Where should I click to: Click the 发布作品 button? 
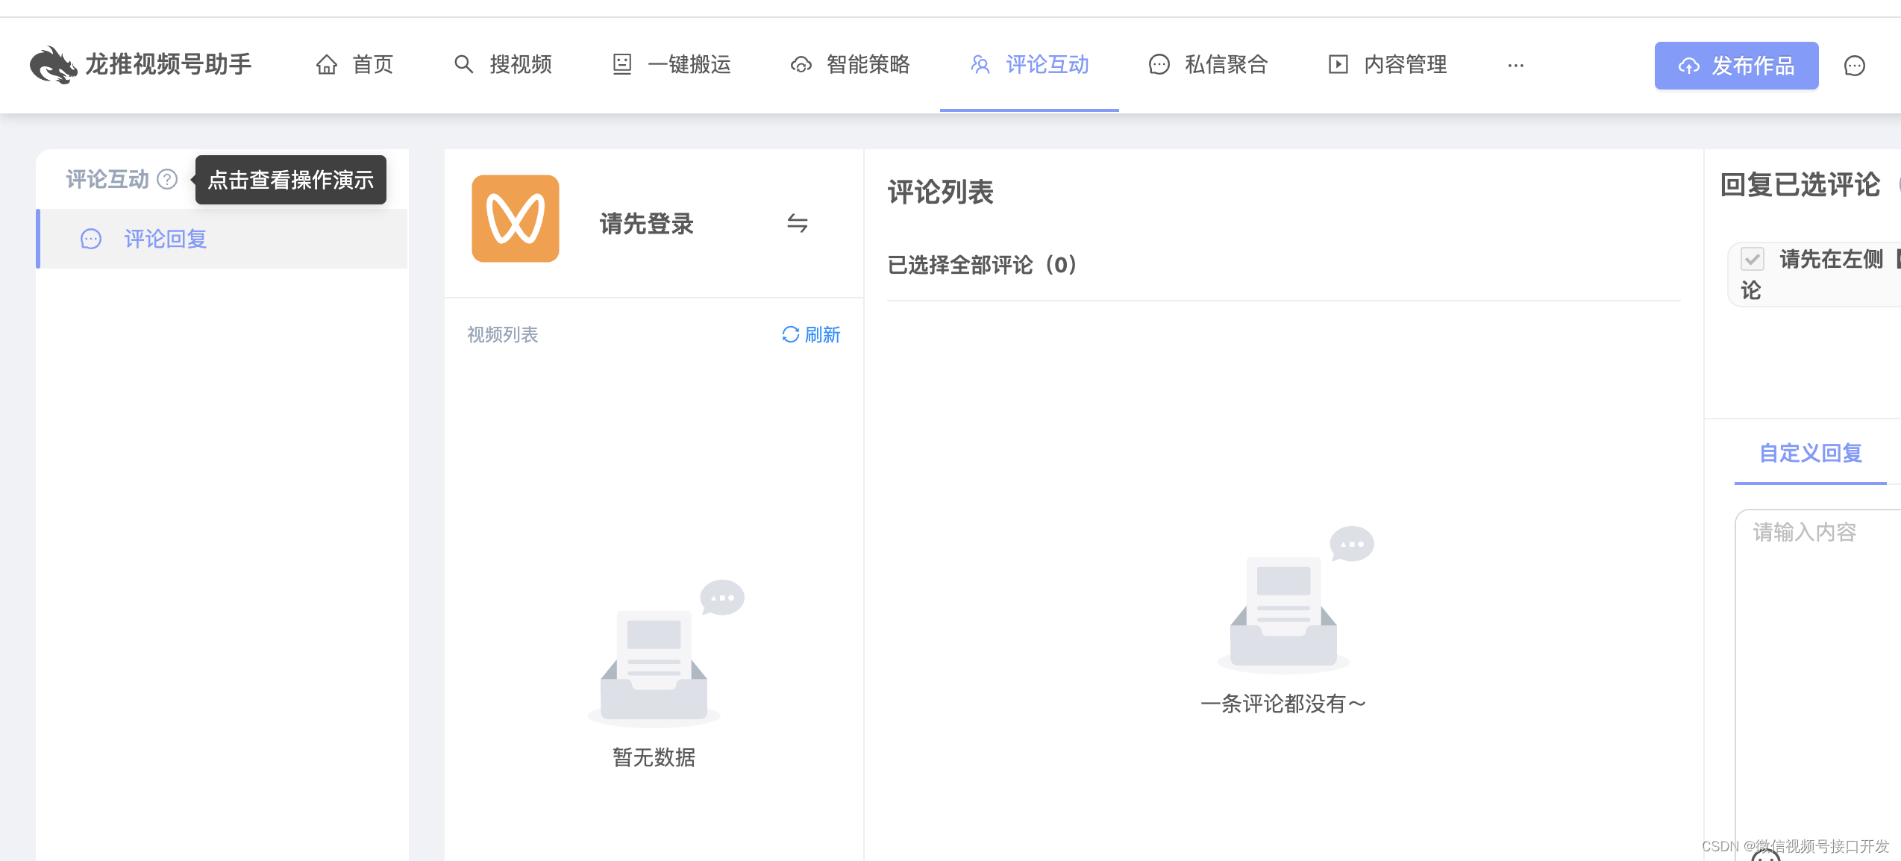click(x=1736, y=66)
